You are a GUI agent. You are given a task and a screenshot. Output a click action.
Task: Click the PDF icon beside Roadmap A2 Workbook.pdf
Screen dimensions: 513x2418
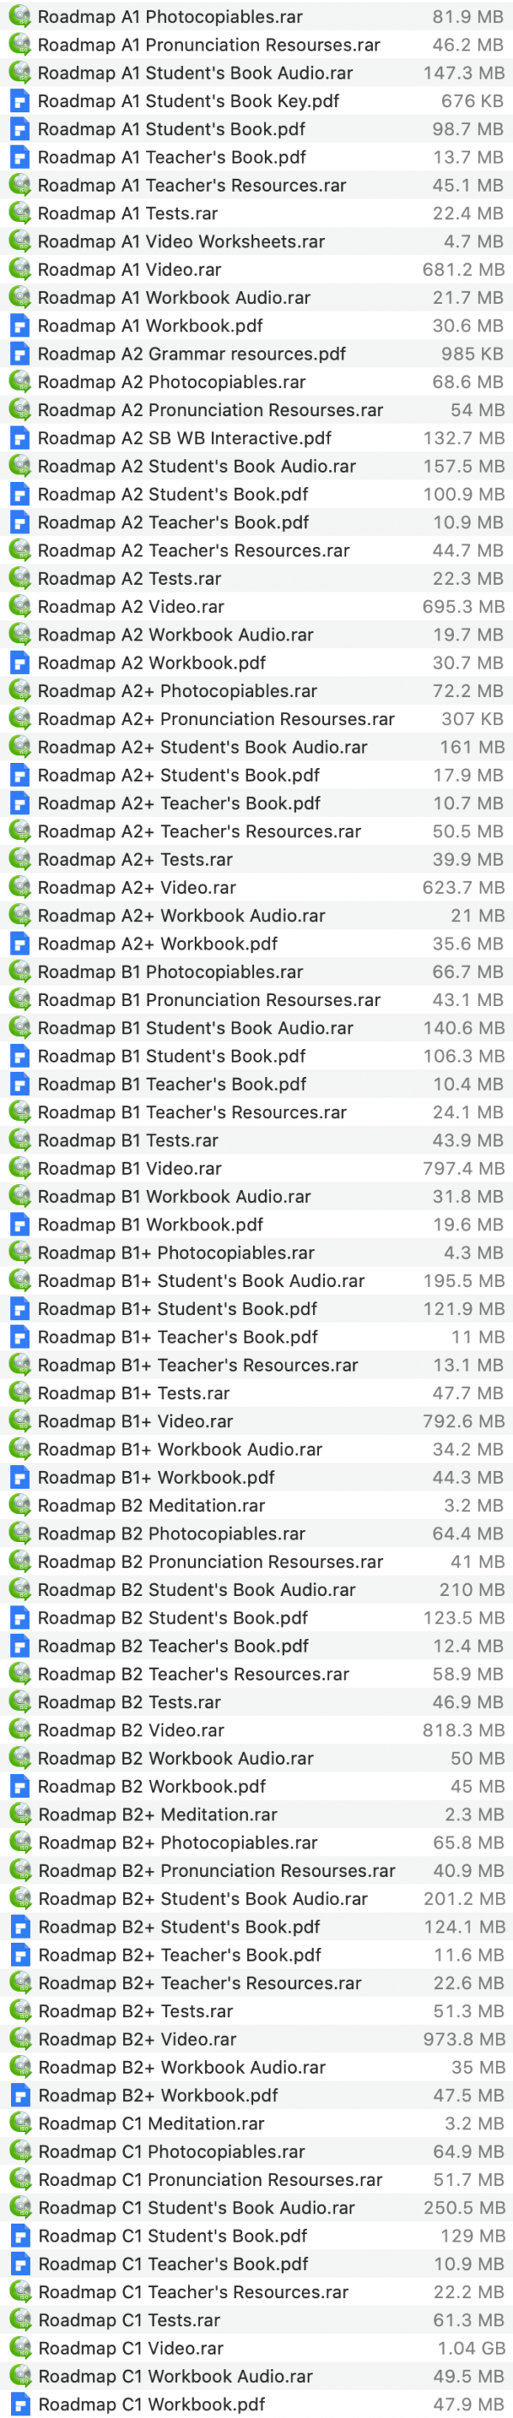[x=19, y=662]
